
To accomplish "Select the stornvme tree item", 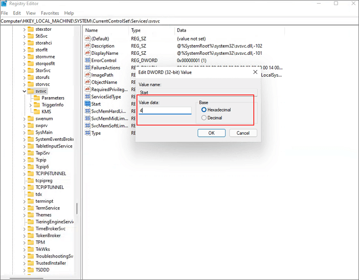I will click(45, 57).
